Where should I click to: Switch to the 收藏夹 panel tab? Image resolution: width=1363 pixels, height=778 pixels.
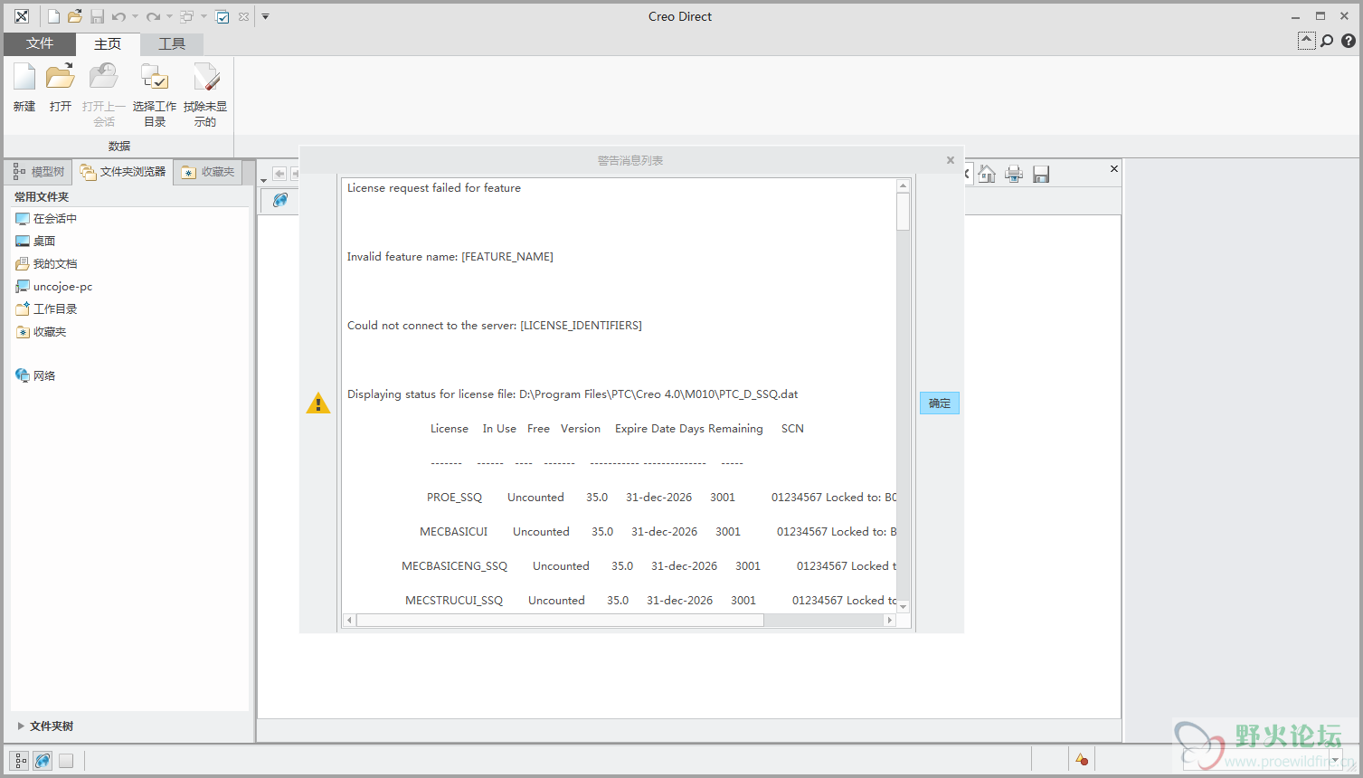(x=208, y=172)
